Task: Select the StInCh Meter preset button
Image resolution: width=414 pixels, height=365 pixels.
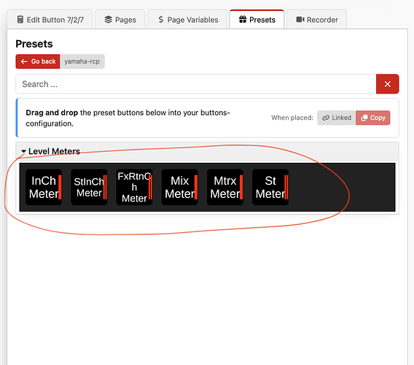Action: coord(89,188)
